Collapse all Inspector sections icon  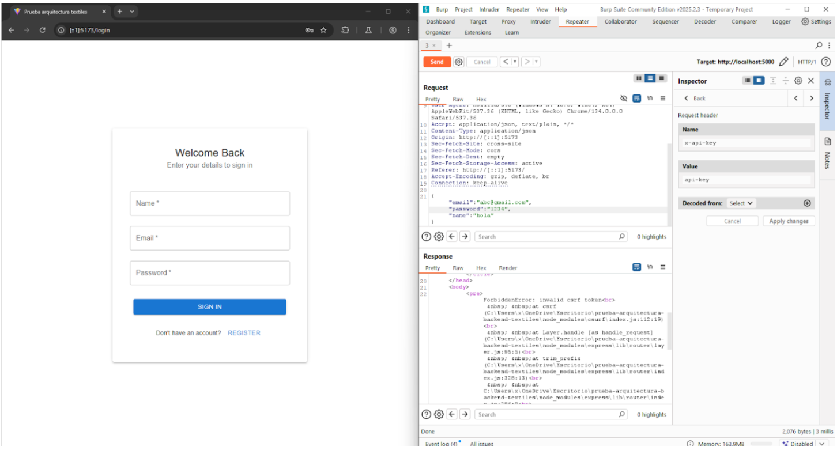point(786,81)
